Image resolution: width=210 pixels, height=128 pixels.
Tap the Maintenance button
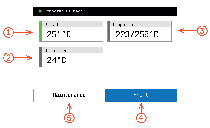[x=69, y=95]
